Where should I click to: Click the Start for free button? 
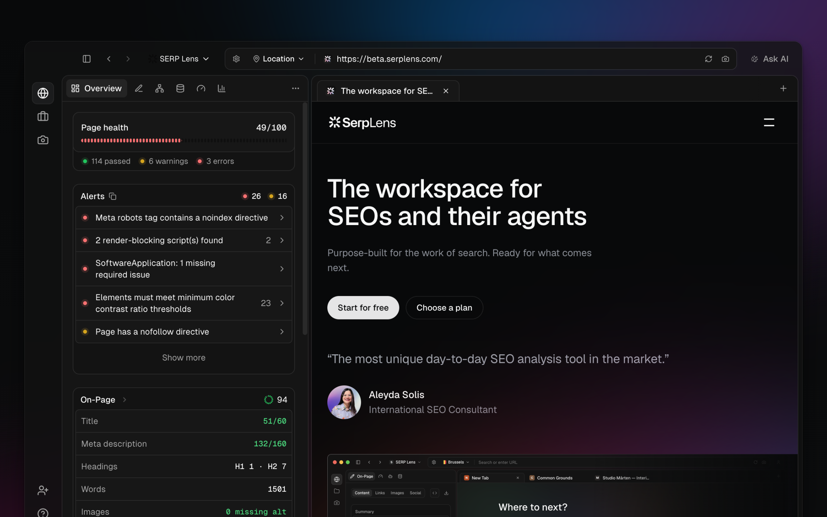click(x=363, y=308)
